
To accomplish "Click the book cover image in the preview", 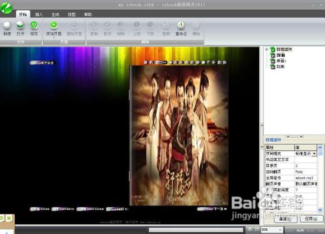I will pos(179,135).
